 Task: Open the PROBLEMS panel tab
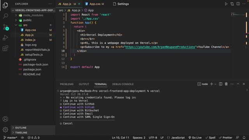pyautogui.click(x=67, y=84)
